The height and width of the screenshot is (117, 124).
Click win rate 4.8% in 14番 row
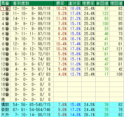62,74
